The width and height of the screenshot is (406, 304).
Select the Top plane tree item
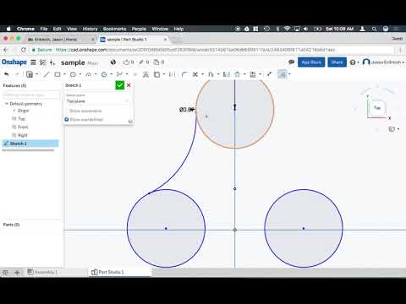(x=21, y=119)
